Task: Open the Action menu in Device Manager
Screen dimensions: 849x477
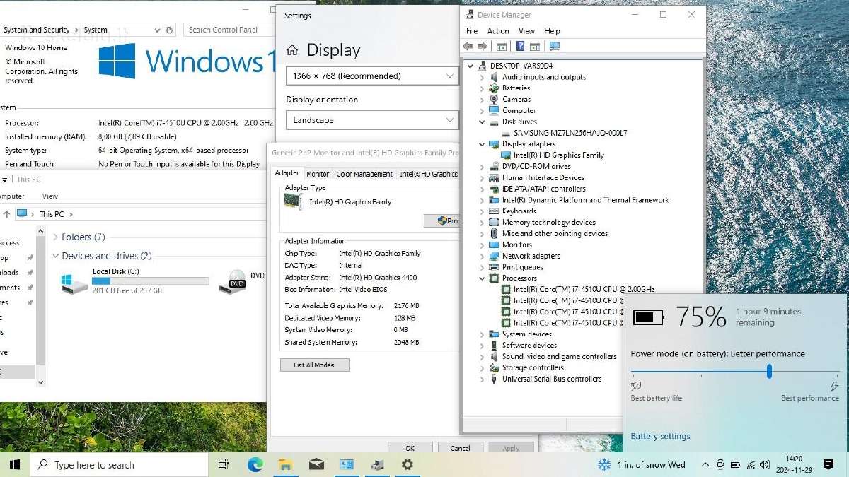Action: pyautogui.click(x=498, y=31)
